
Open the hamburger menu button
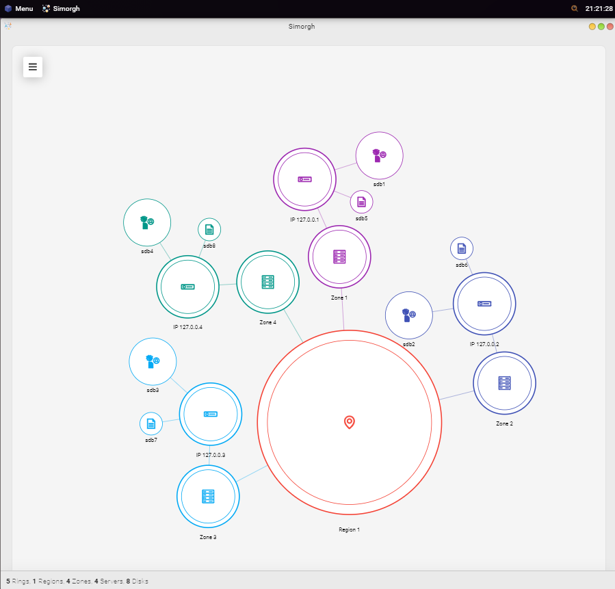point(33,67)
